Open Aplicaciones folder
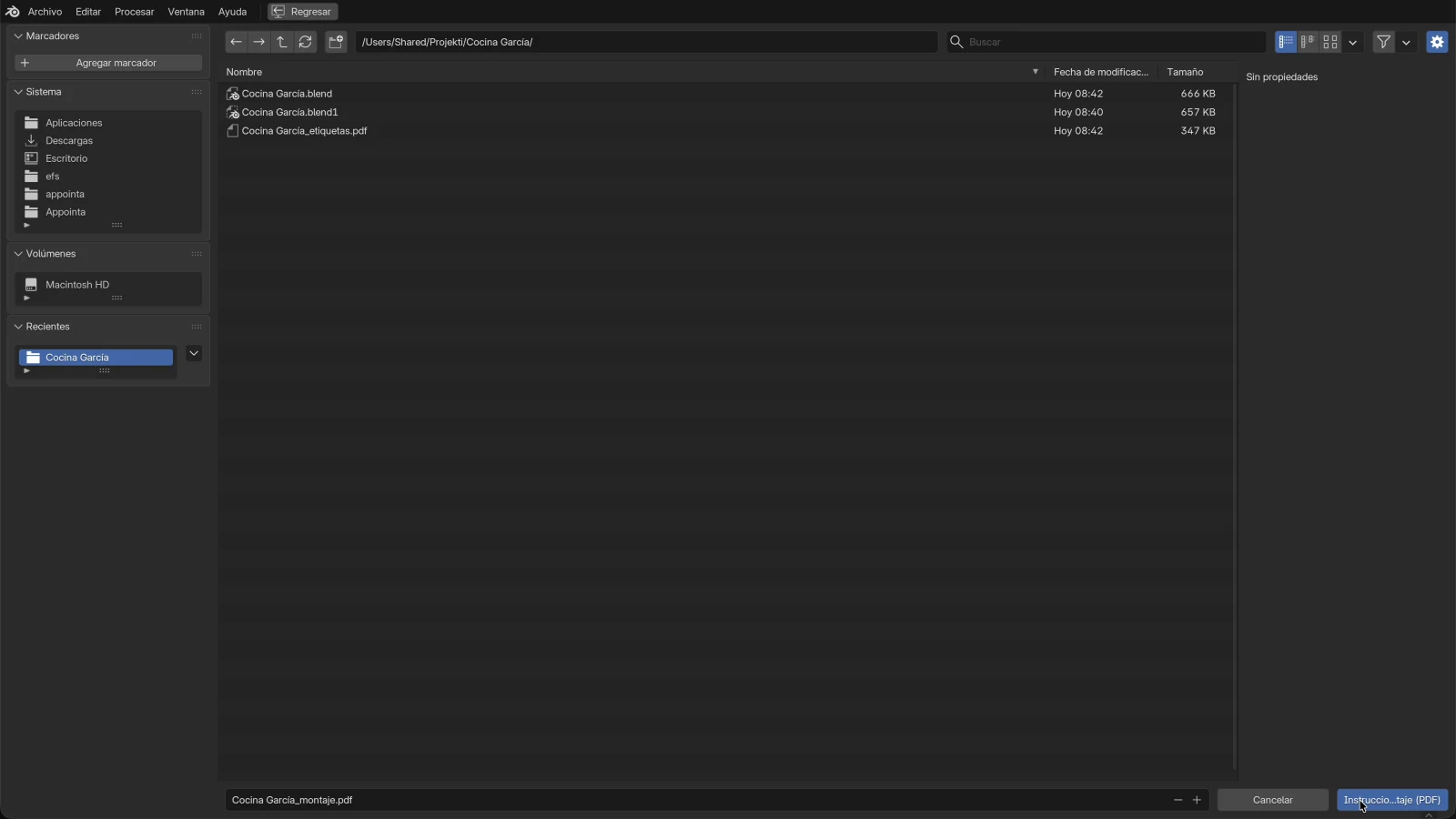 click(107, 123)
